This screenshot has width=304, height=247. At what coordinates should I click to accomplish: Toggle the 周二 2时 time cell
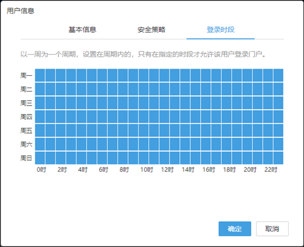pyautogui.click(x=61, y=89)
